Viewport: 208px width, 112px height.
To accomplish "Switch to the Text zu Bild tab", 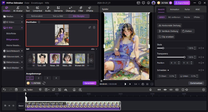I will click(58, 16).
